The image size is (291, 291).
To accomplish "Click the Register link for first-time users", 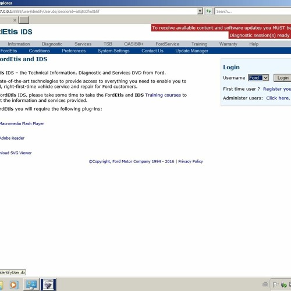I will point(277,89).
